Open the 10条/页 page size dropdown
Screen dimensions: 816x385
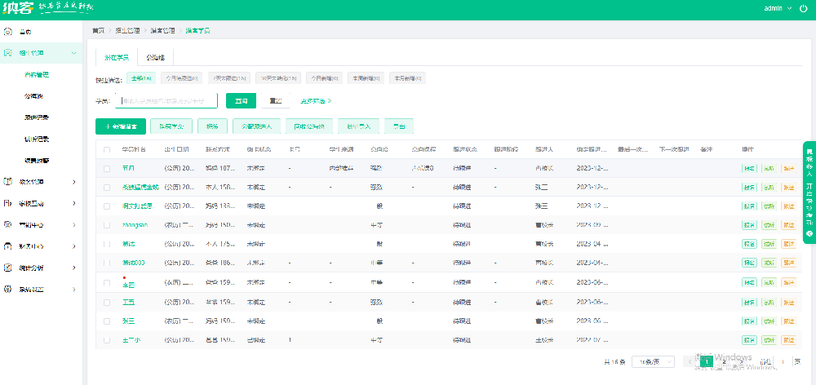653,361
